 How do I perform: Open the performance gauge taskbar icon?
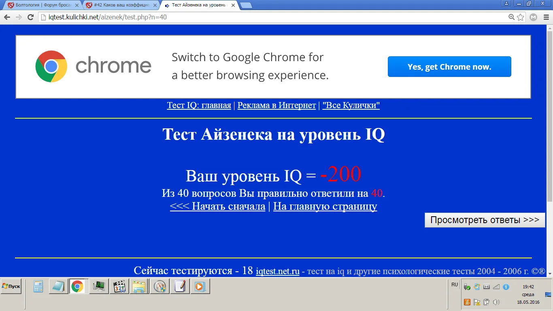coord(160,287)
